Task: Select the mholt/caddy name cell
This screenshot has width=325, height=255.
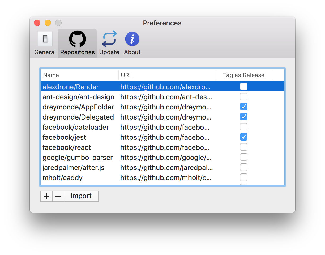Action: (62, 178)
